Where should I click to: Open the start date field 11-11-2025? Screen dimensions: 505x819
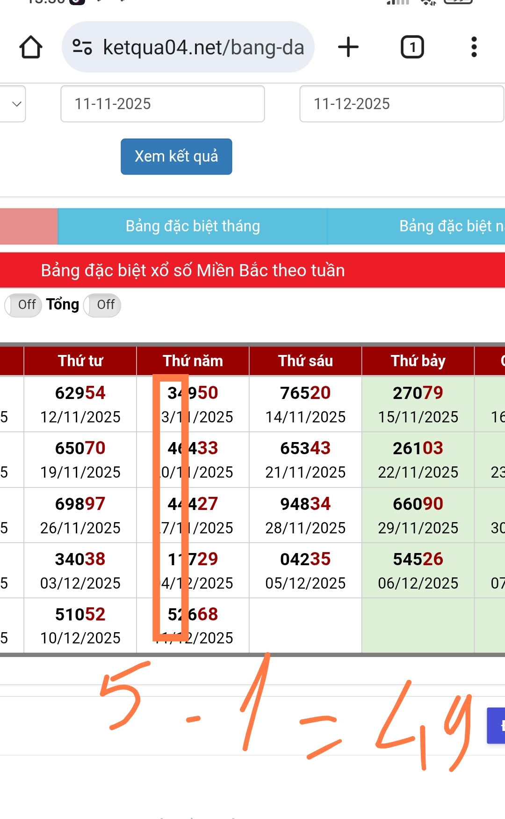162,104
